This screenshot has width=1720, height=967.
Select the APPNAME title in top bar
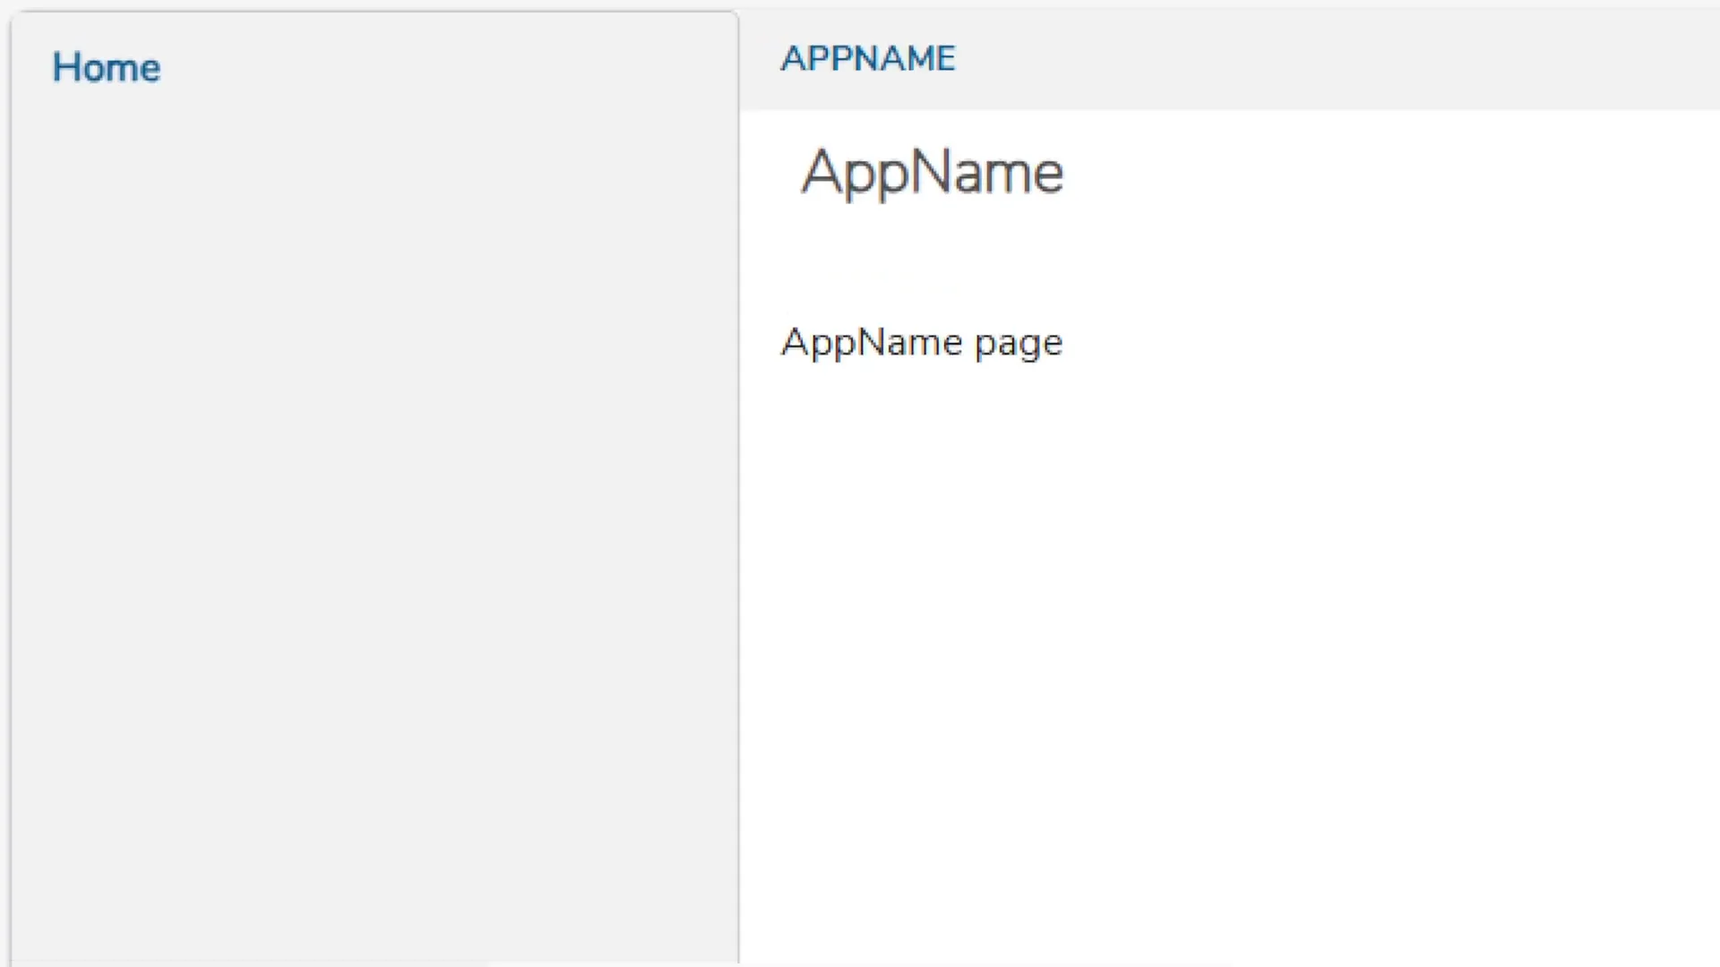point(867,59)
